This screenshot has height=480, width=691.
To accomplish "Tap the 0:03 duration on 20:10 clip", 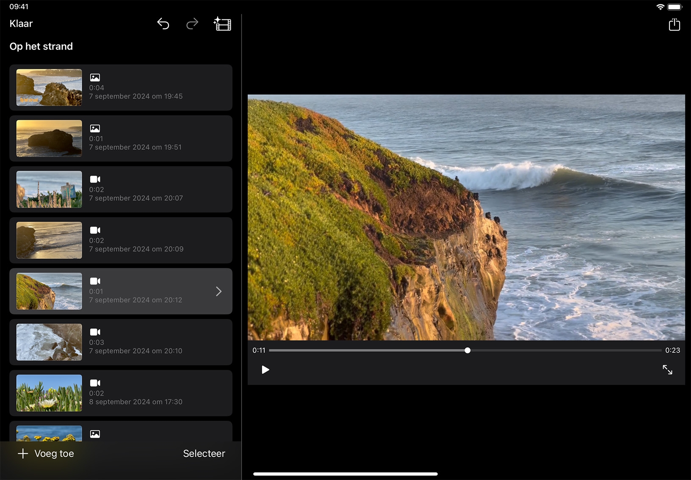I will coord(97,342).
